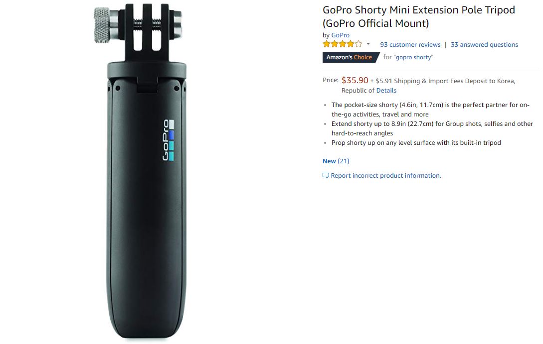Viewport: 543px width, 344px height.
Task: Click the $35.90 price
Action: [355, 80]
